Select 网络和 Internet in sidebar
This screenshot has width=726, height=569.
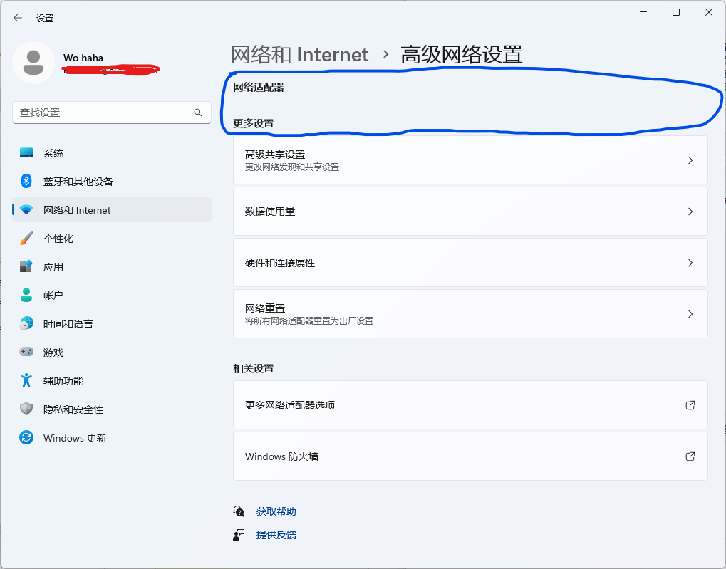coord(112,210)
